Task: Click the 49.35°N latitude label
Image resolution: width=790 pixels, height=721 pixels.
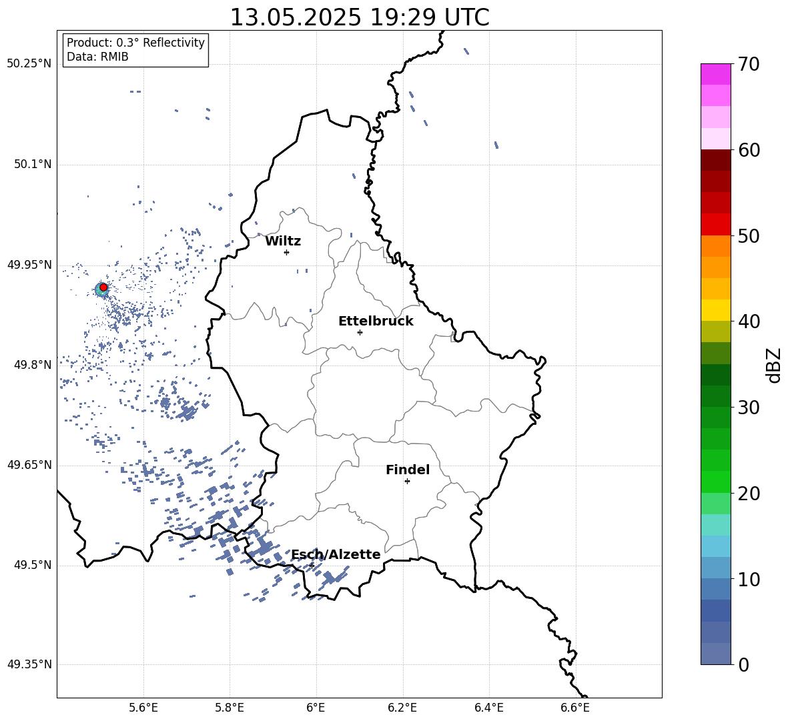Action: click(x=29, y=664)
